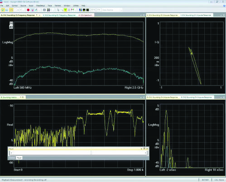The image size is (226, 182).
Task: Expand the Player panel options arrow
Action: [141, 149]
